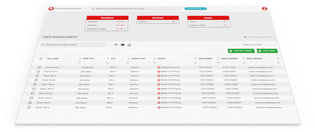This screenshot has width=315, height=132.
Task: Check the fifth Chuck Norris row checkbox
Action: 34,89
